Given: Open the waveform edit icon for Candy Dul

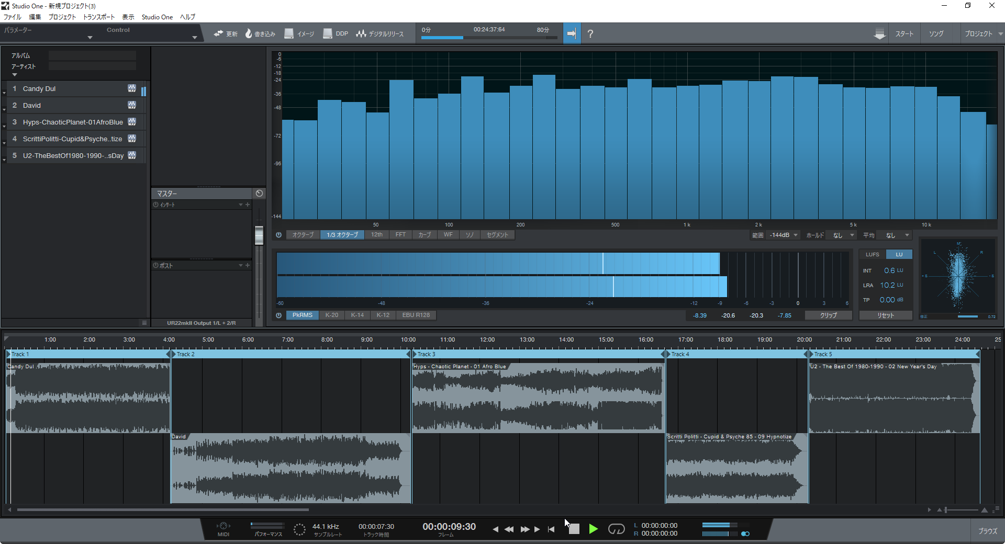Looking at the screenshot, I should click(132, 88).
